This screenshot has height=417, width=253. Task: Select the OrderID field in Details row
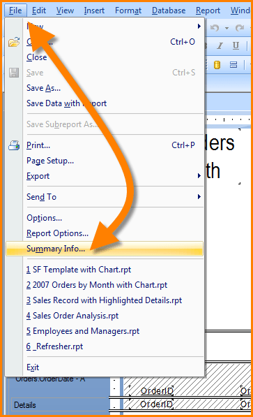tap(156, 404)
